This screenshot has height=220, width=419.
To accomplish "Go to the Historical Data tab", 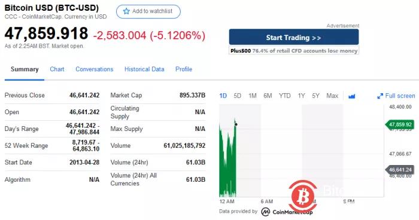I will (144, 69).
